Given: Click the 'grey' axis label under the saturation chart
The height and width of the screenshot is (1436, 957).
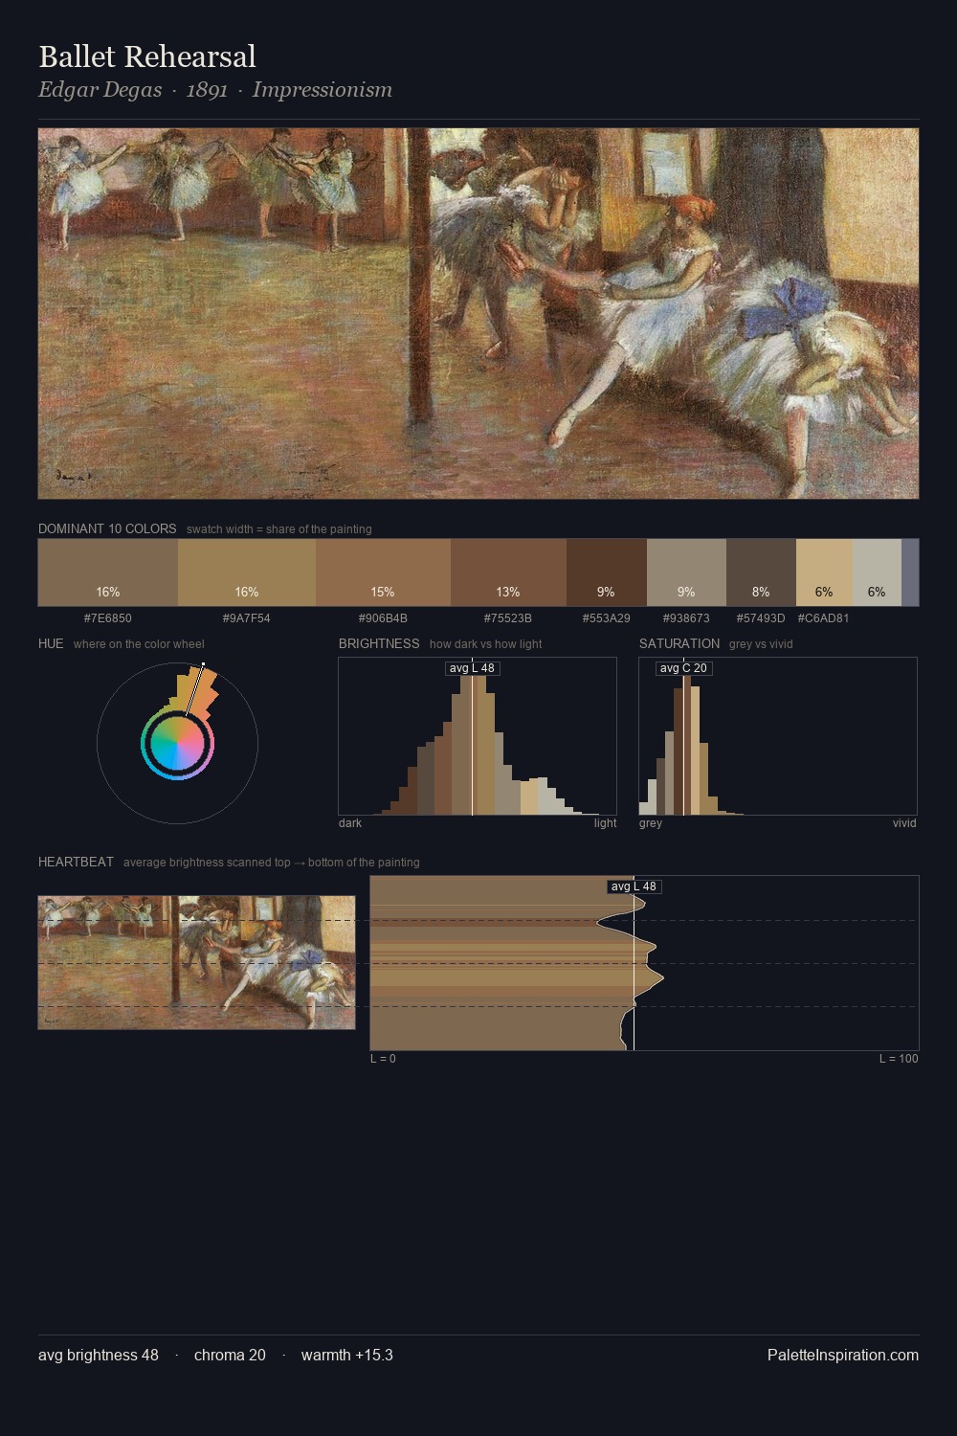Looking at the screenshot, I should (x=651, y=823).
